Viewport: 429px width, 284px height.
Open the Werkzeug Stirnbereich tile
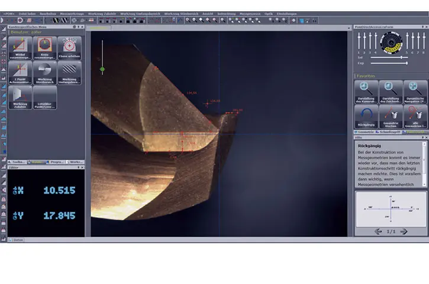[44, 72]
